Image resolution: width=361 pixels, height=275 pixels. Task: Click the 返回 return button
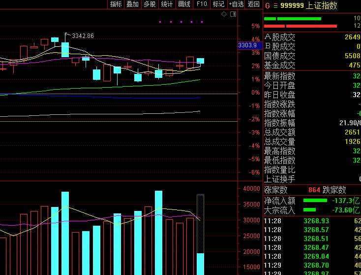click(254, 4)
